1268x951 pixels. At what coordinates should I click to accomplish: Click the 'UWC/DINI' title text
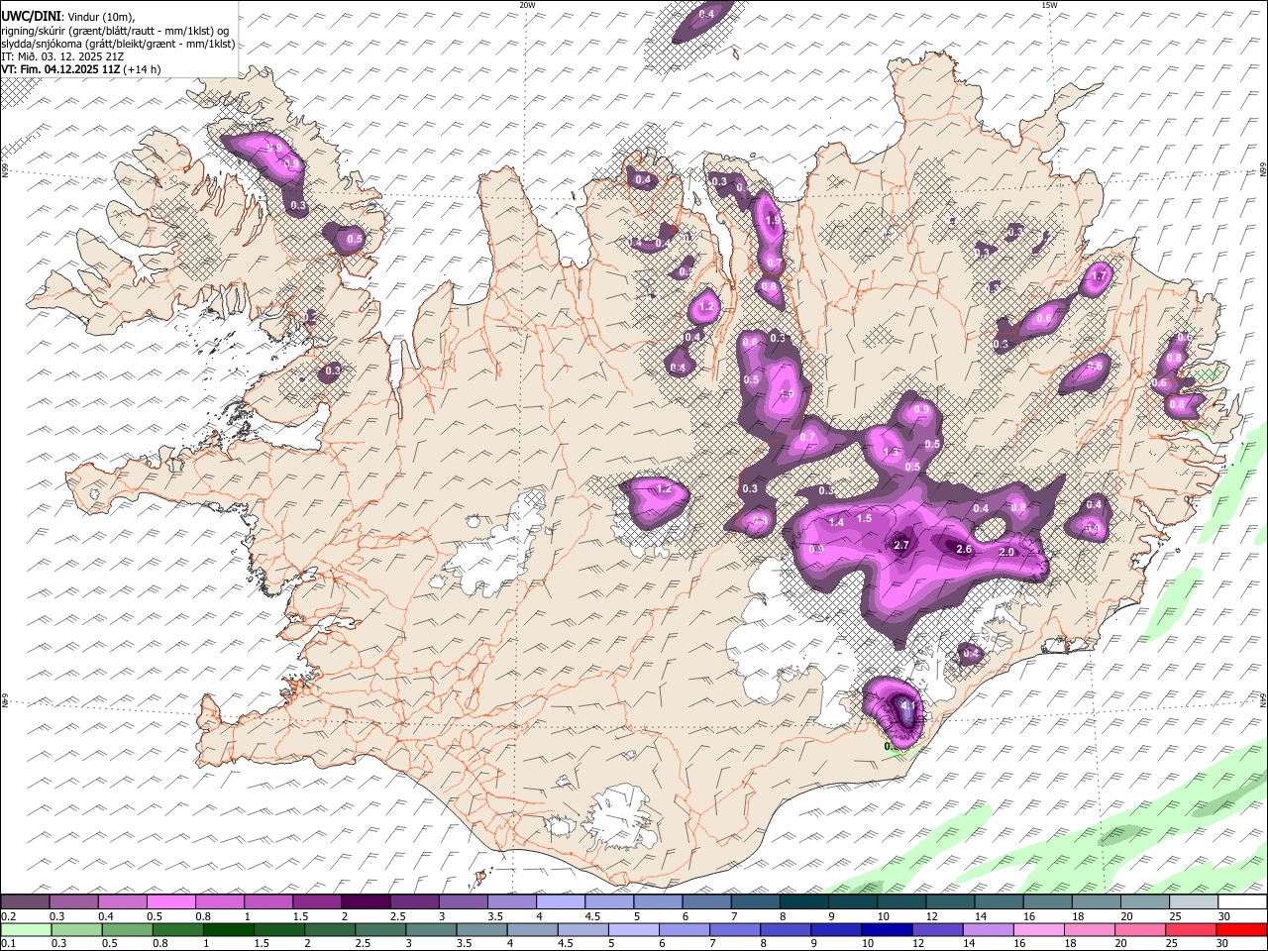(x=31, y=15)
